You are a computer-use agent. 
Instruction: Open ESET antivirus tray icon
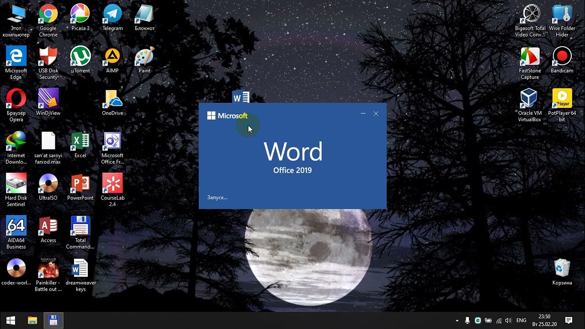click(478, 321)
